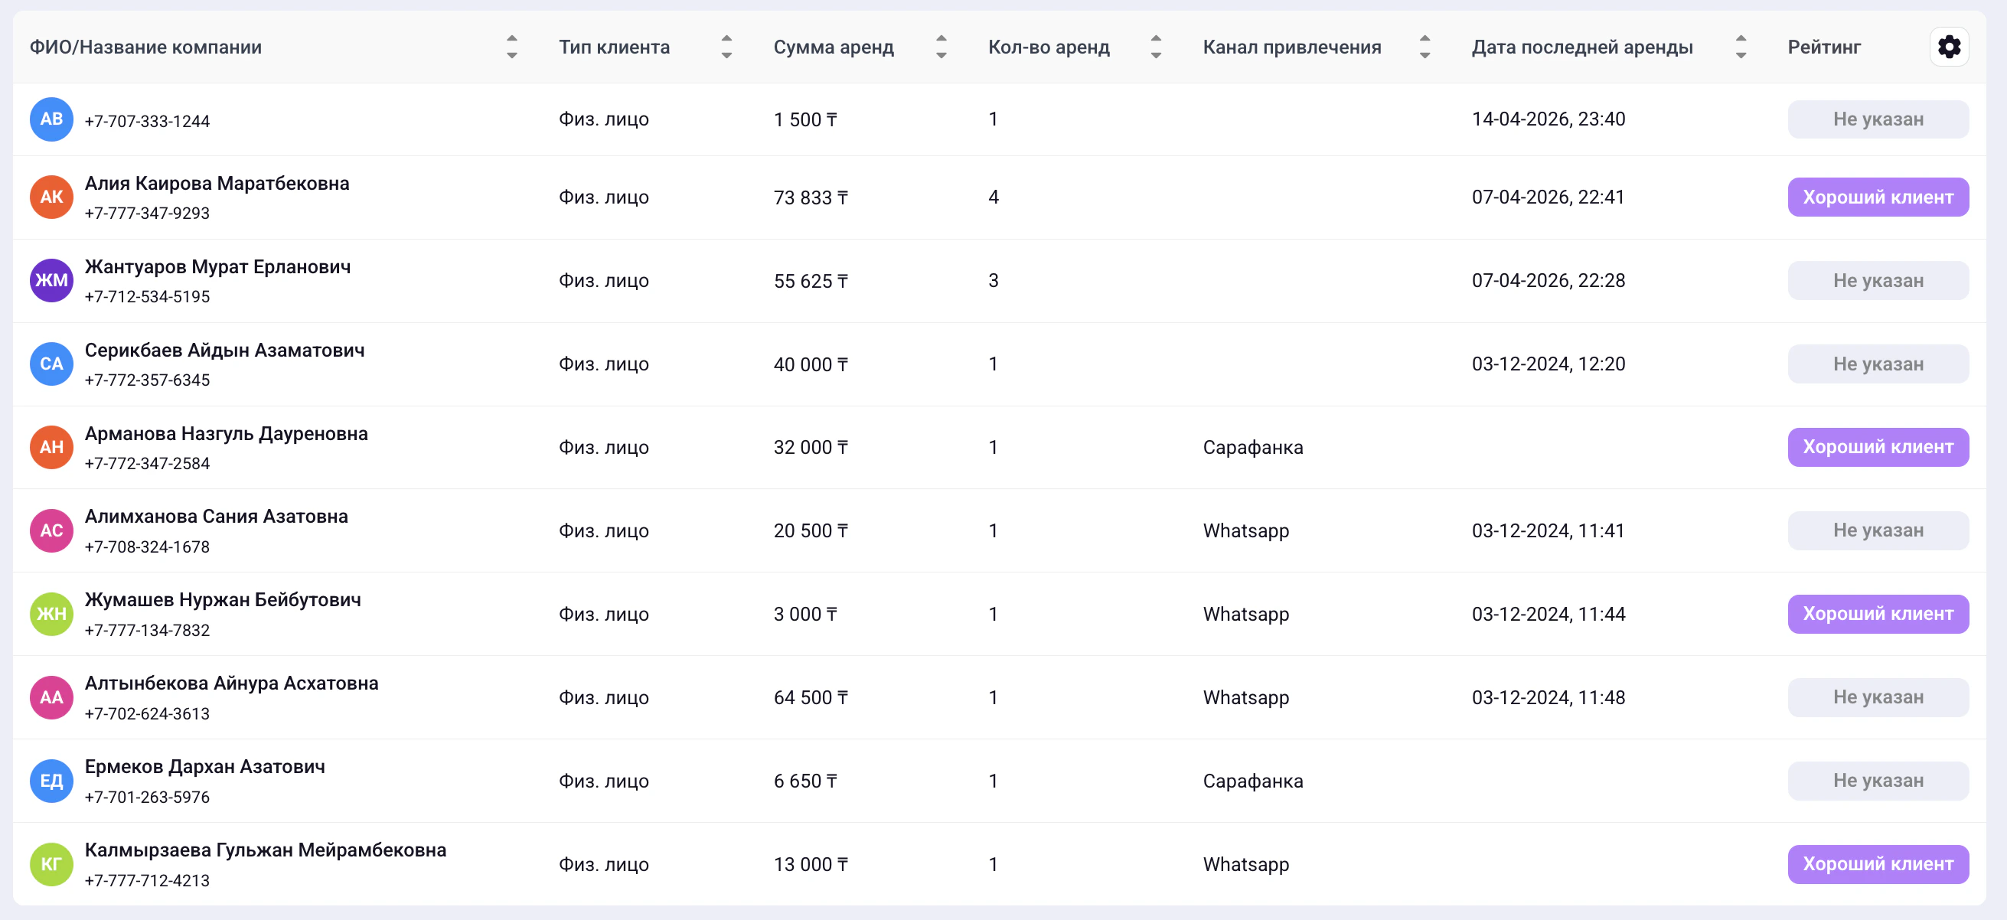Screen dimensions: 2007x920
Task: Click Хороший клиент badge for Жумашев Нуржан
Action: click(x=1877, y=614)
